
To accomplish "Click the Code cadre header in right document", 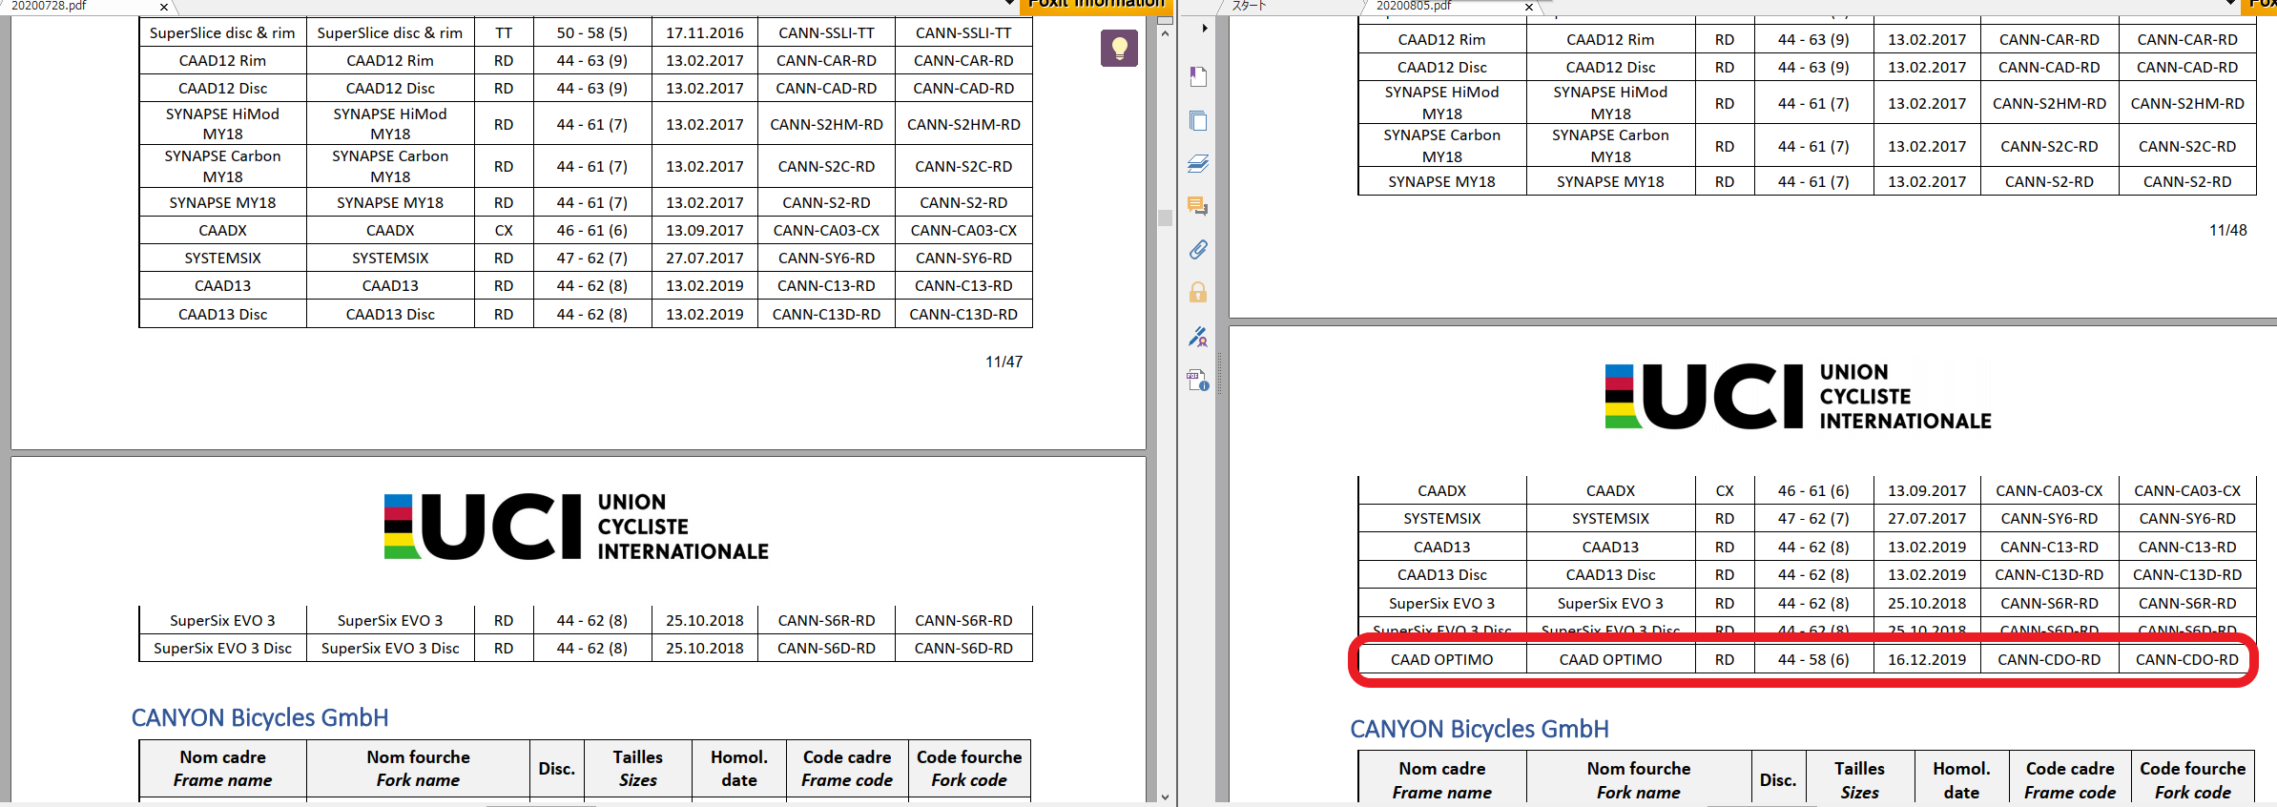I will [x=2070, y=779].
